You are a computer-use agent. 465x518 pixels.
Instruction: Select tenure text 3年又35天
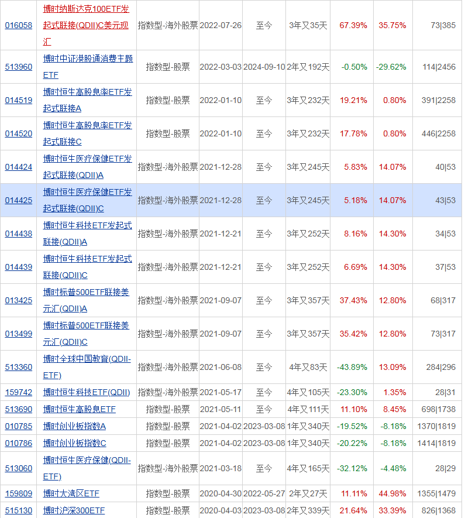[308, 25]
